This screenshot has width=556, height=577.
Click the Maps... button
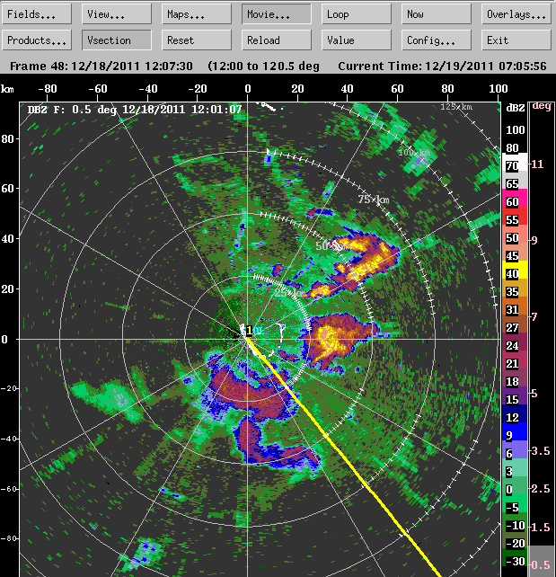[197, 14]
